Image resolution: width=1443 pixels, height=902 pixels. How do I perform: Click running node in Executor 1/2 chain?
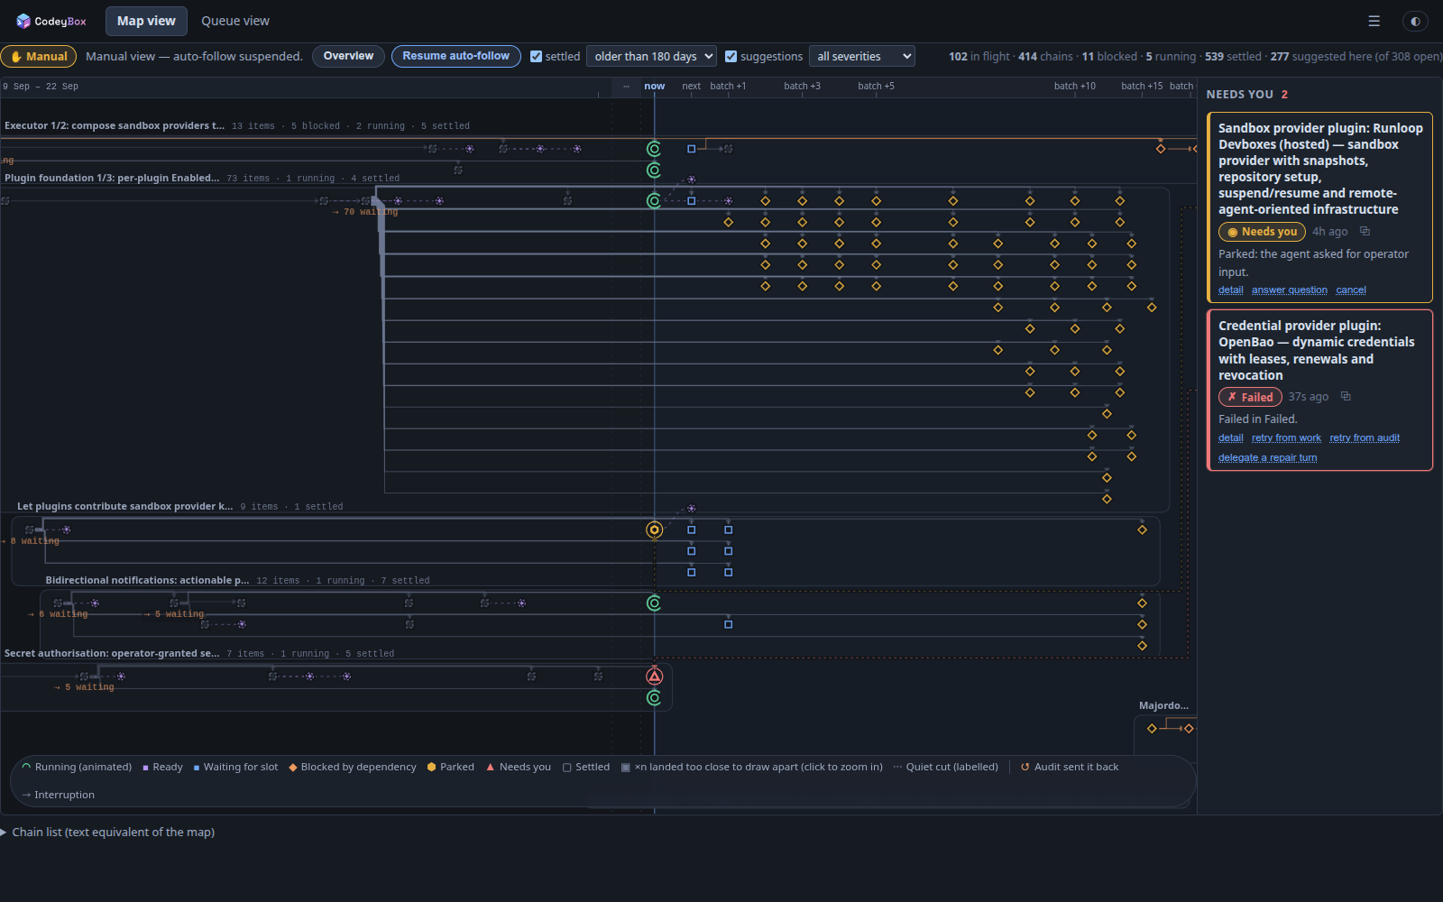(x=655, y=149)
